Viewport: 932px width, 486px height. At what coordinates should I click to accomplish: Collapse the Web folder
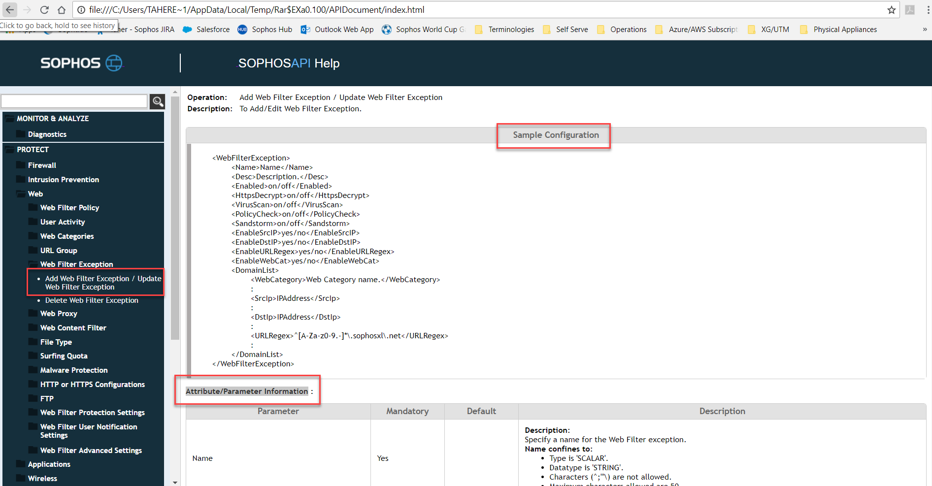tap(35, 194)
